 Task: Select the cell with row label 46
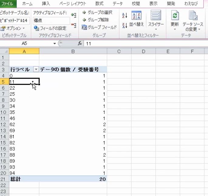click(24, 118)
